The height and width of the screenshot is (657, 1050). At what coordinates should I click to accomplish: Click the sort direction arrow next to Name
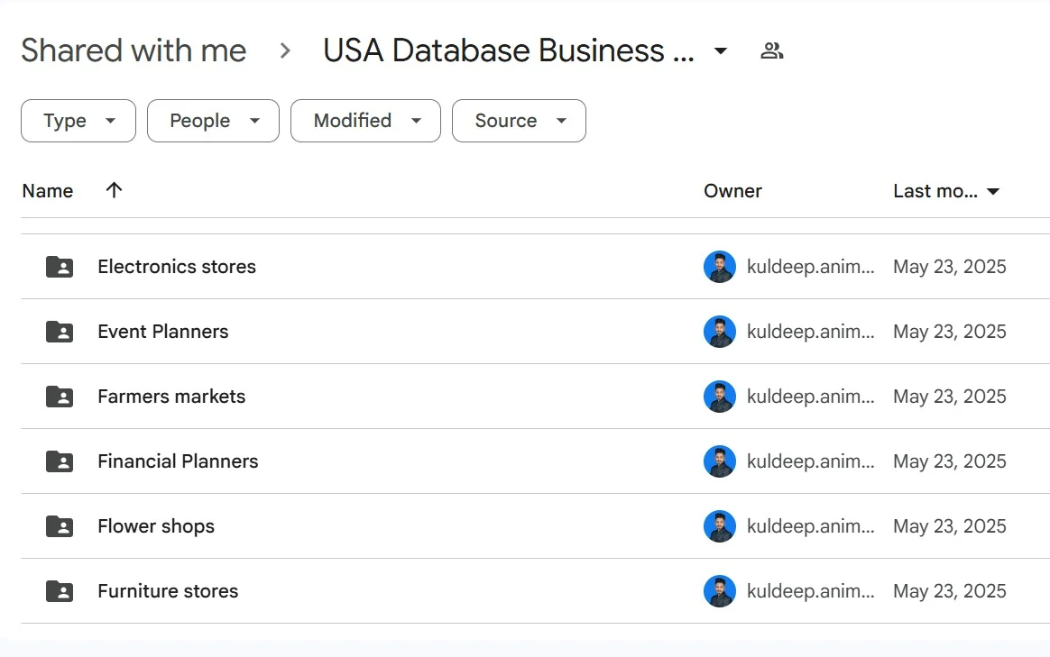pyautogui.click(x=114, y=190)
